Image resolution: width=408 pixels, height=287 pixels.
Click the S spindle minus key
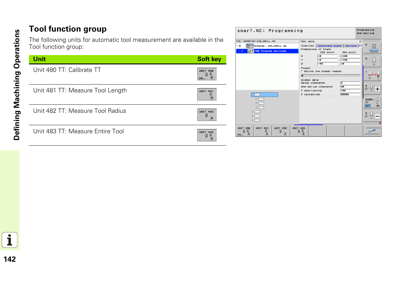coord(372,116)
